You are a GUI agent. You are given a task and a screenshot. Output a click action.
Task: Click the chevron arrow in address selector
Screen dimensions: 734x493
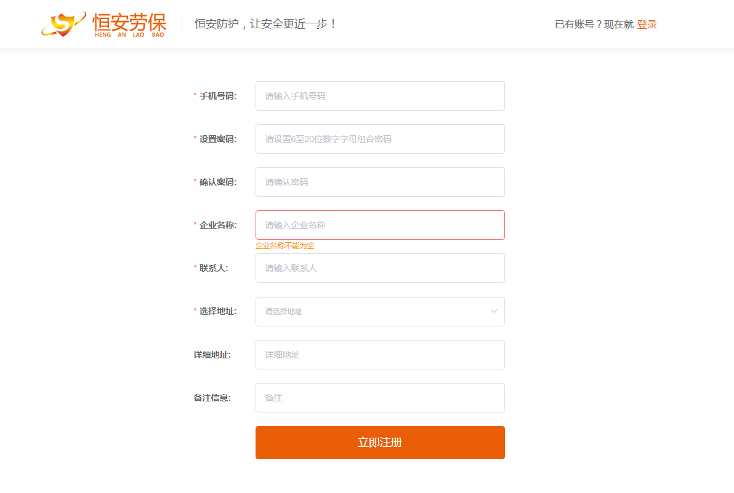[x=493, y=311]
